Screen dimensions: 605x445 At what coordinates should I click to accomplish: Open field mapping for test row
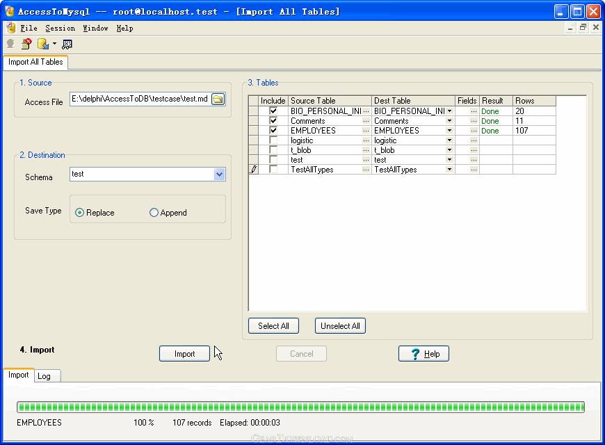tap(474, 160)
